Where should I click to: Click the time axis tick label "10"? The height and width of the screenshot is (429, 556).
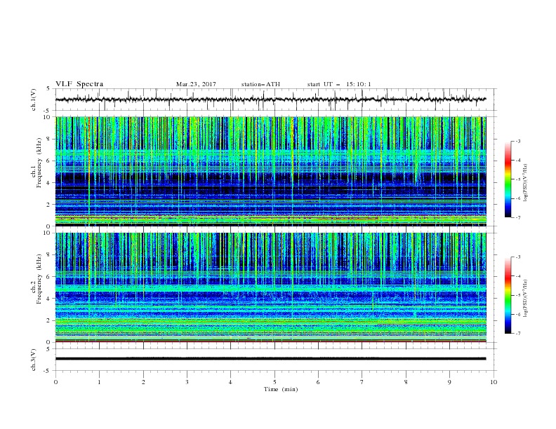[494, 382]
